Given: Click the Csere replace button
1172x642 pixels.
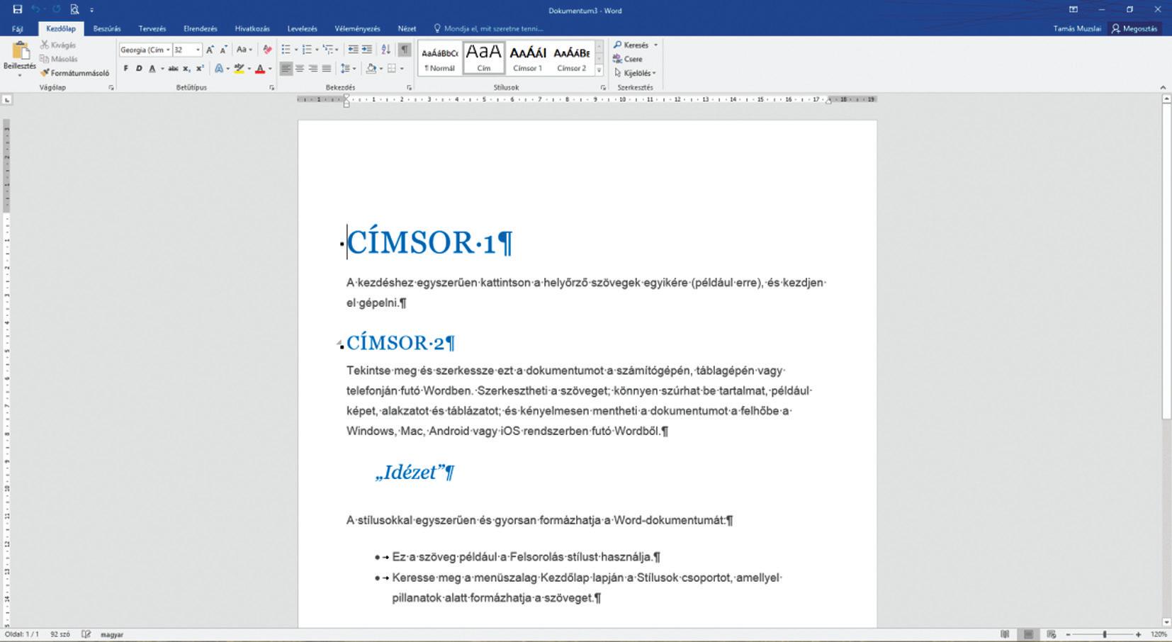Looking at the screenshot, I should (x=628, y=59).
